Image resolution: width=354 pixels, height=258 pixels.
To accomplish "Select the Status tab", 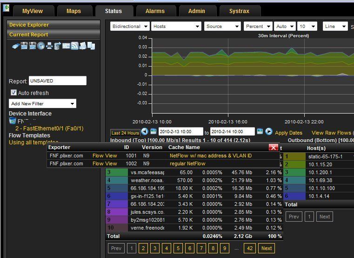I will pyautogui.click(x=114, y=11).
